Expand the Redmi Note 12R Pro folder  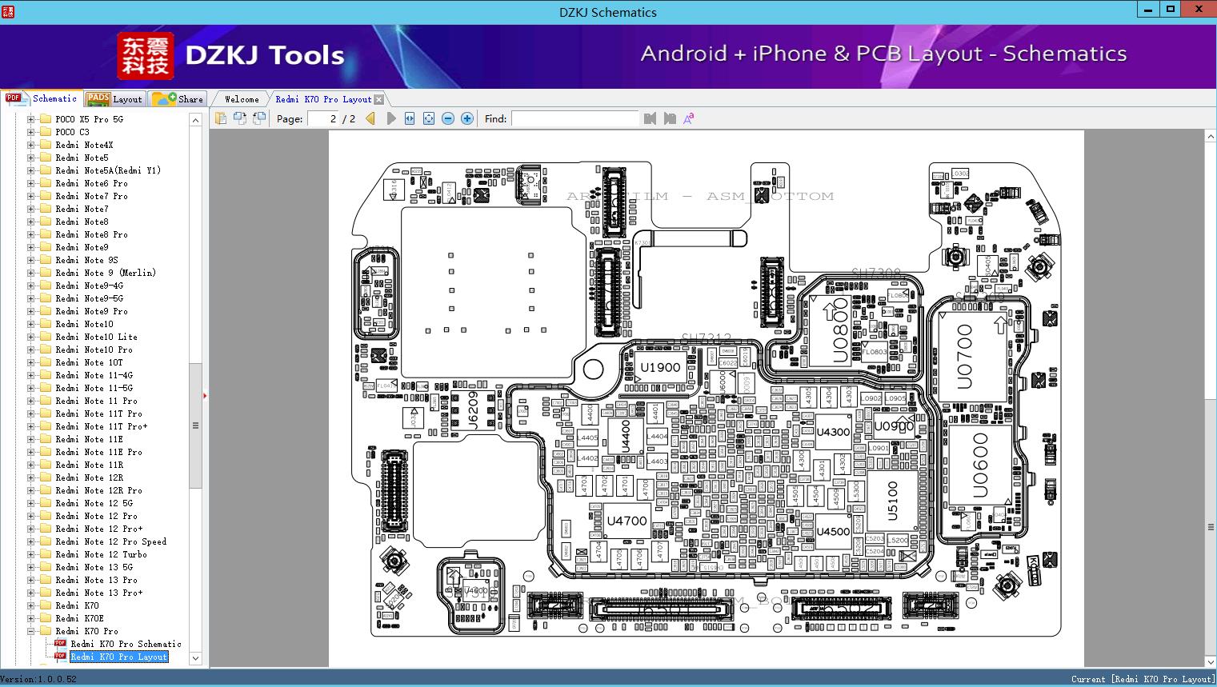pos(31,490)
